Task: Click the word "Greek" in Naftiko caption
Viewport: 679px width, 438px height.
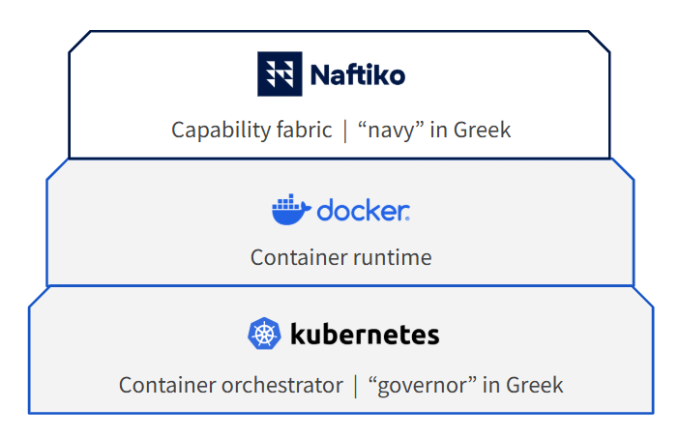Action: pyautogui.click(x=482, y=130)
